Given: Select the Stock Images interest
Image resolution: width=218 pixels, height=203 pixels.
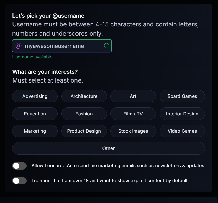Looking at the screenshot, I should click(x=133, y=131).
